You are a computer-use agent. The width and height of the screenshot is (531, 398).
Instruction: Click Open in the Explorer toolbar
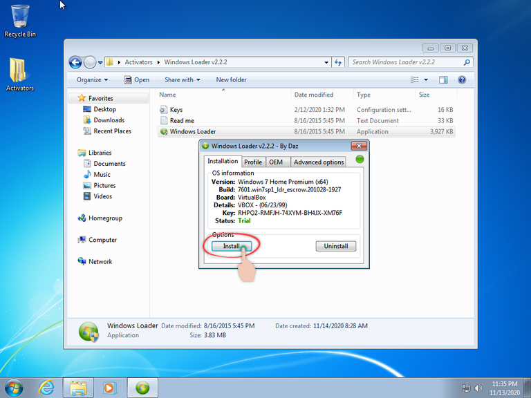click(137, 80)
